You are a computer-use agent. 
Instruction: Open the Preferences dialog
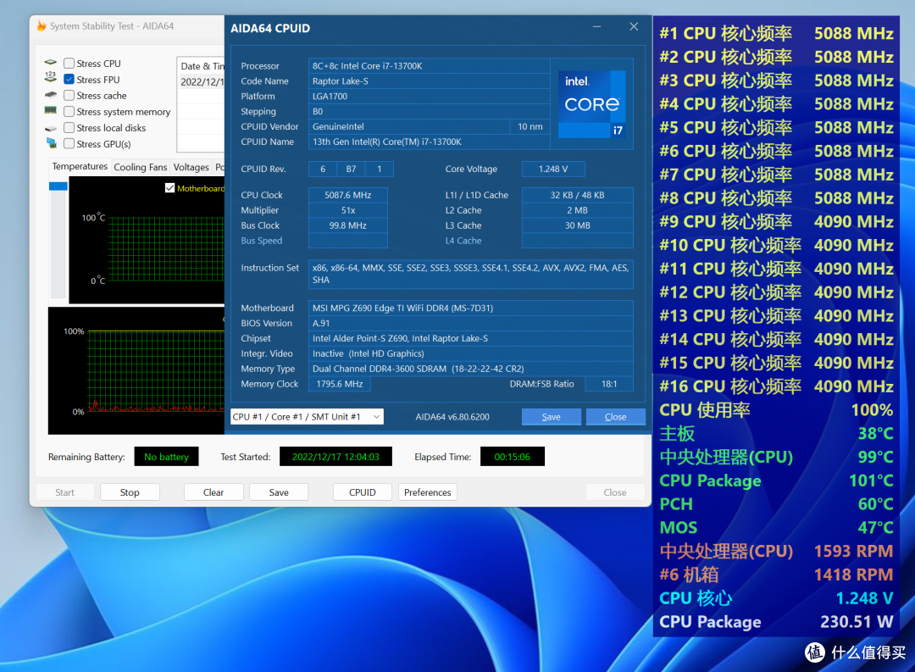(427, 492)
